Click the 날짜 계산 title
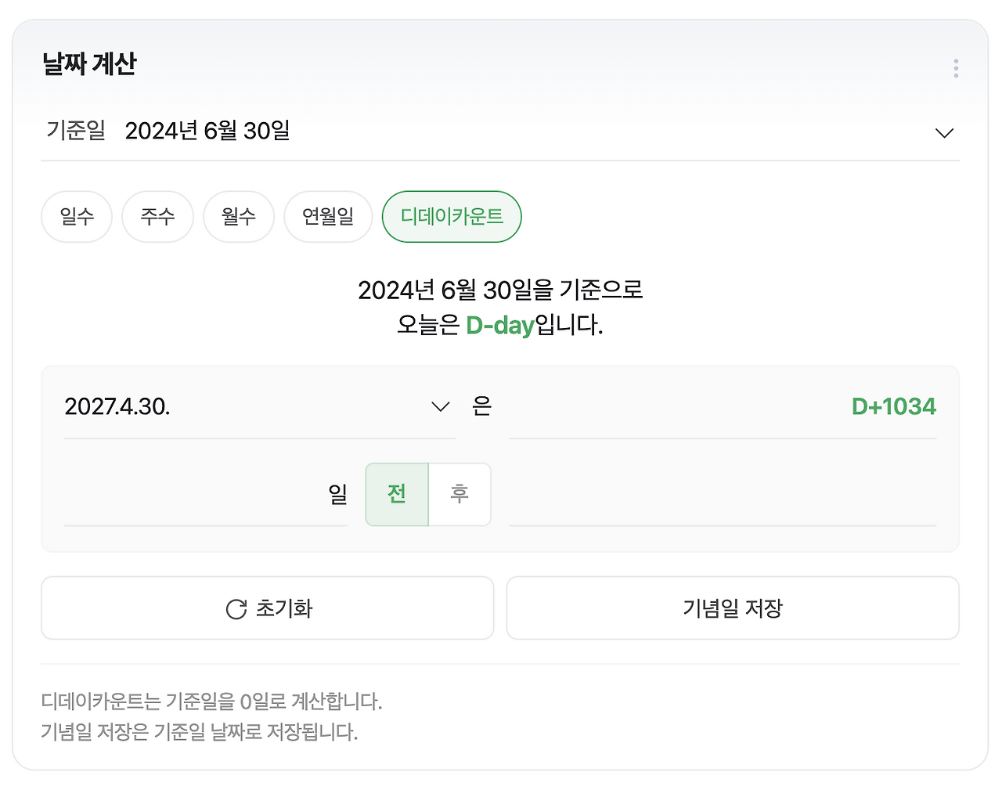Screen dimensions: 1002x797 tap(88, 65)
